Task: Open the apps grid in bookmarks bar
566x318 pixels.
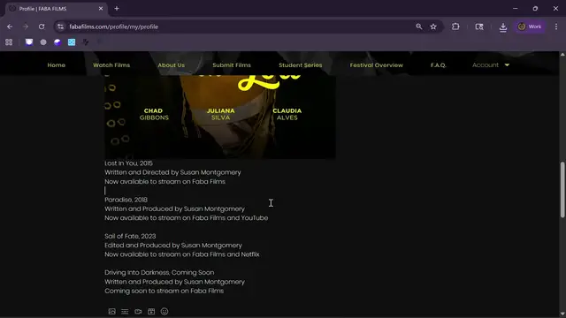Action: point(9,42)
